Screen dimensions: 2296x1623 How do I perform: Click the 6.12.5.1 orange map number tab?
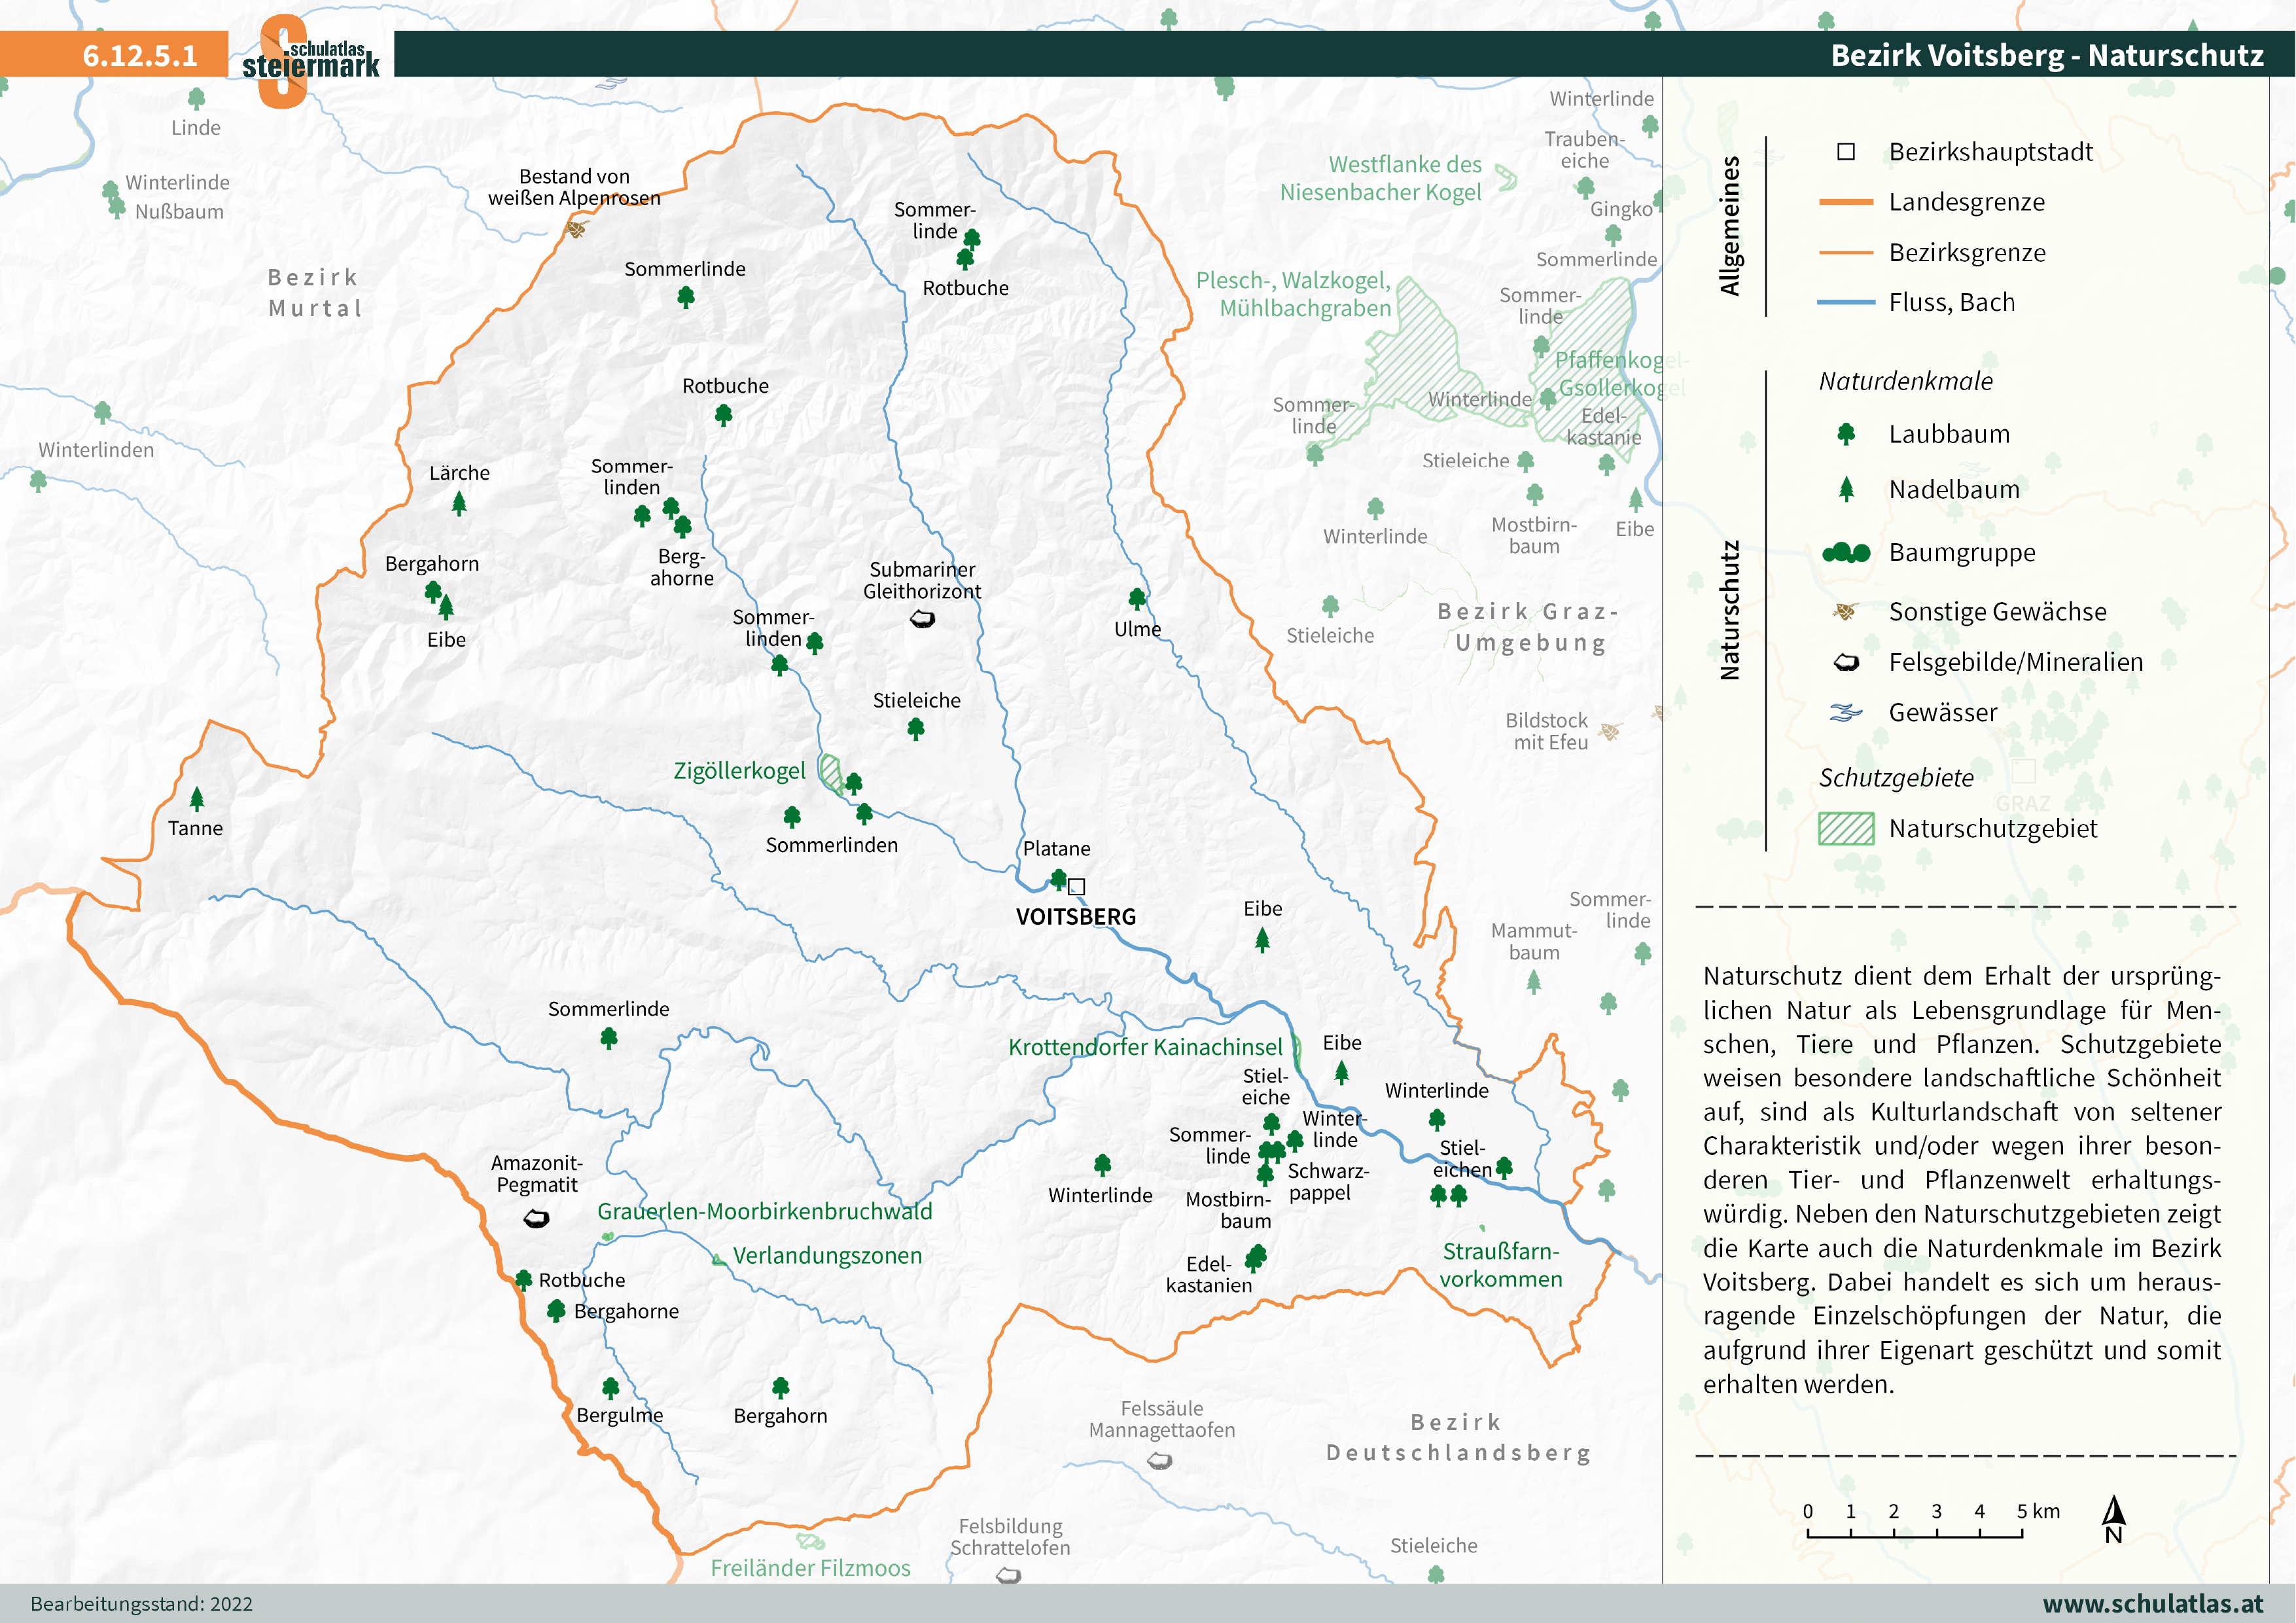coord(140,55)
